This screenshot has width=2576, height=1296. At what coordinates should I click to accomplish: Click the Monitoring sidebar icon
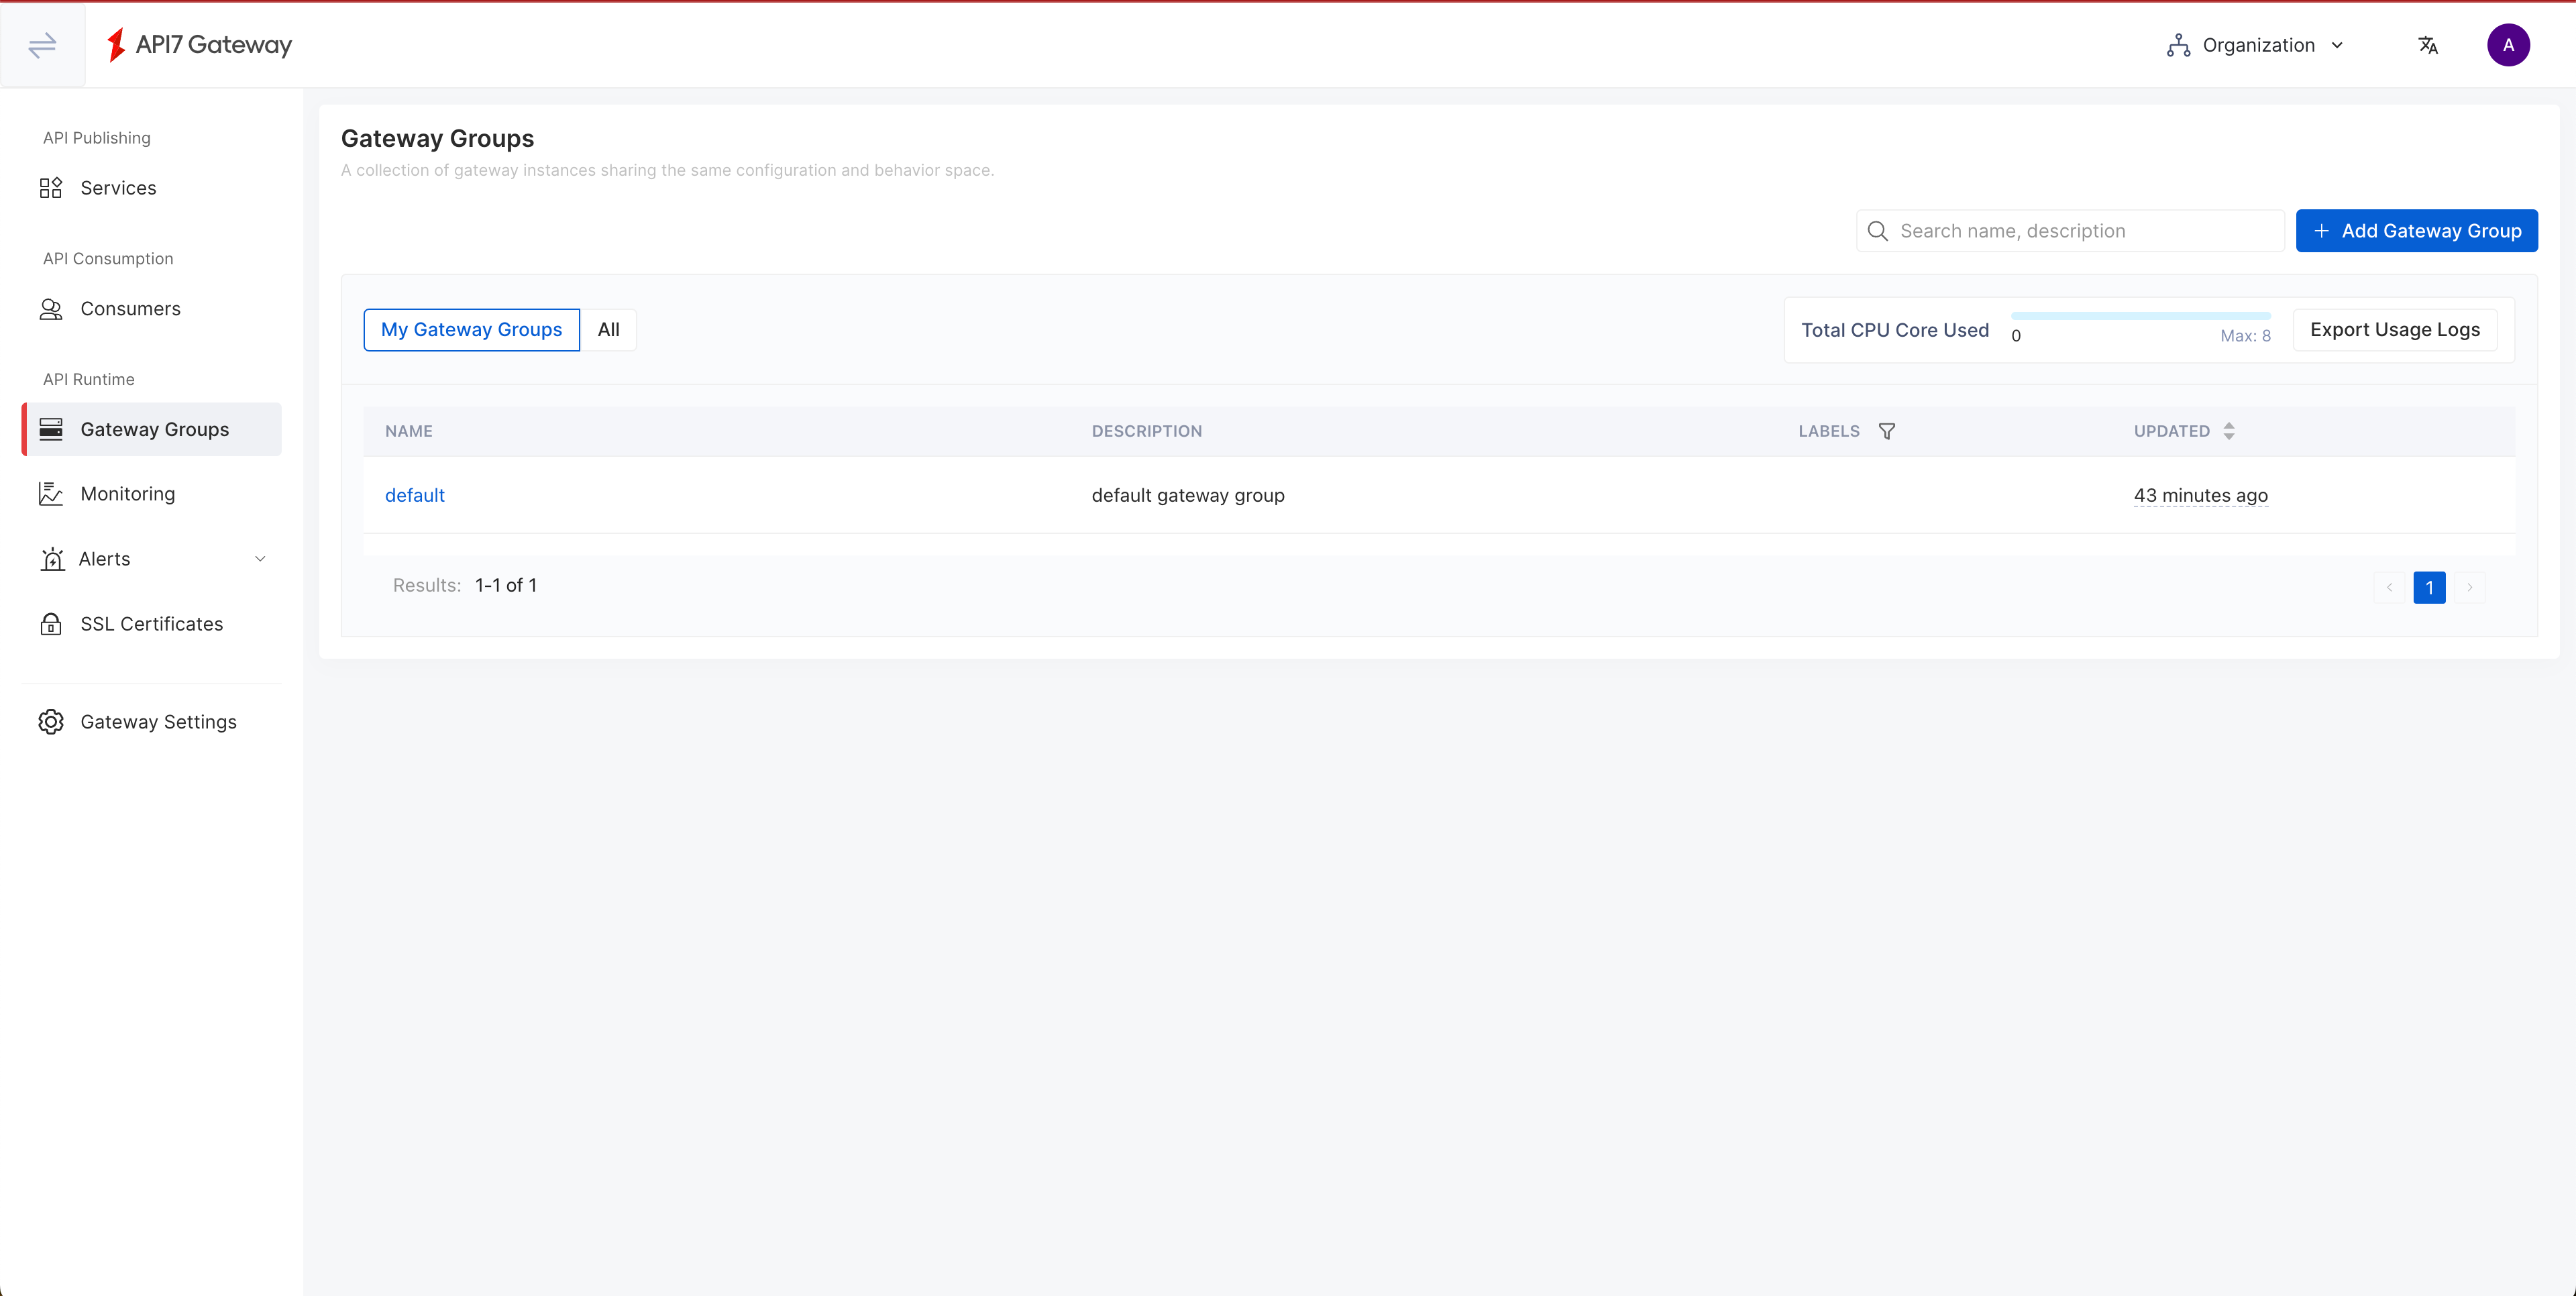51,492
